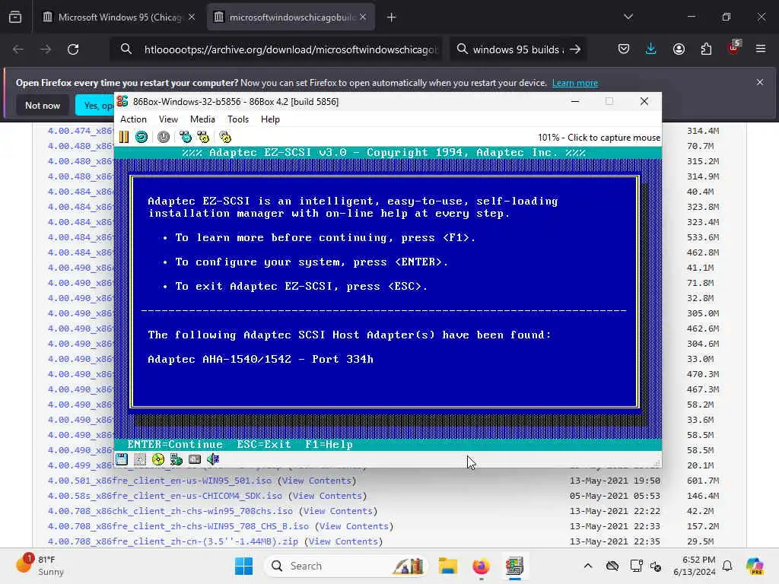Click the gray cartridge status bar icon

140,459
